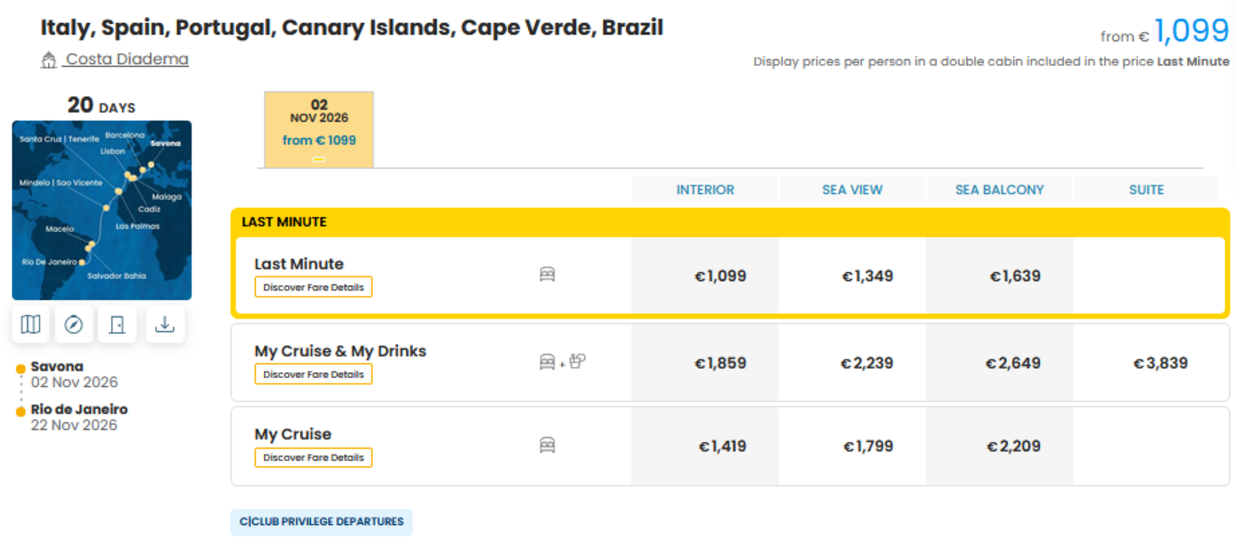This screenshot has width=1237, height=544.
Task: Open the Costa Diadema ship link
Action: tap(126, 59)
